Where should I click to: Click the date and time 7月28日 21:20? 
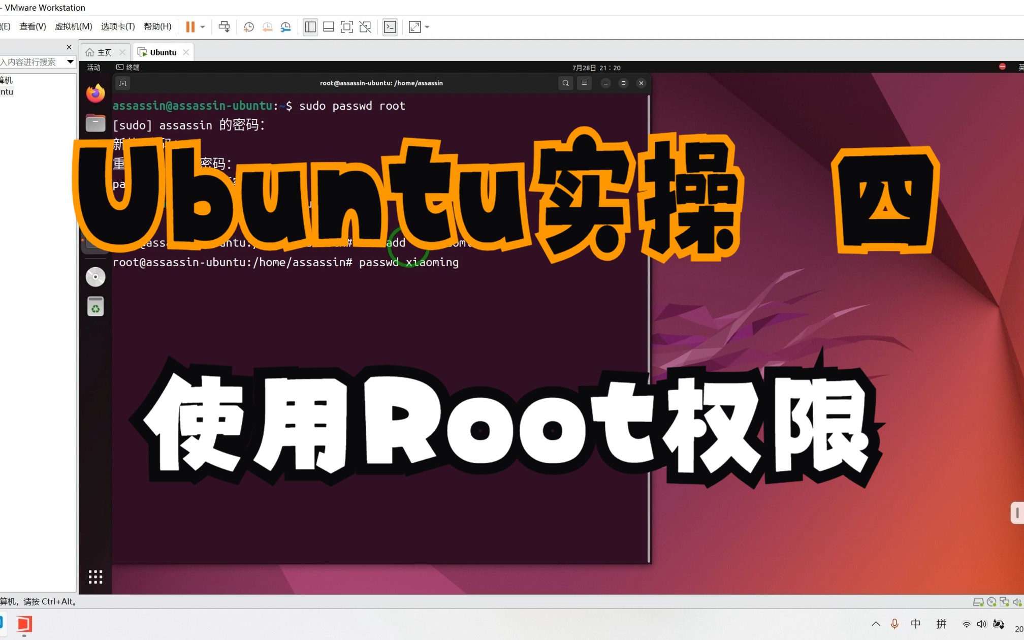[x=596, y=68]
